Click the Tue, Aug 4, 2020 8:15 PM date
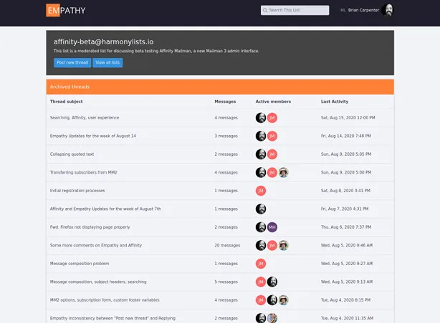The width and height of the screenshot is (440, 323). 345,299
